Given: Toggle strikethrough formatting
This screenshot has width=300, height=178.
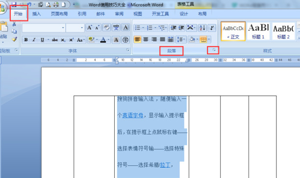Looking at the screenshot, I should click(55, 40).
